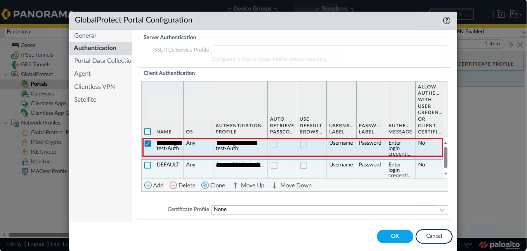Collapse the GlobalProtect tree node
This screenshot has height=251, width=527.
pos(6,74)
